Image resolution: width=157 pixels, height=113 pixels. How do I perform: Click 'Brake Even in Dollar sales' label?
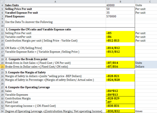tap(55, 67)
